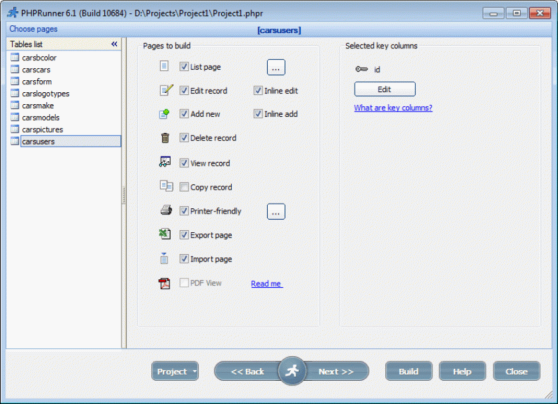
Task: Uncheck the Export page checkbox
Action: pos(184,235)
